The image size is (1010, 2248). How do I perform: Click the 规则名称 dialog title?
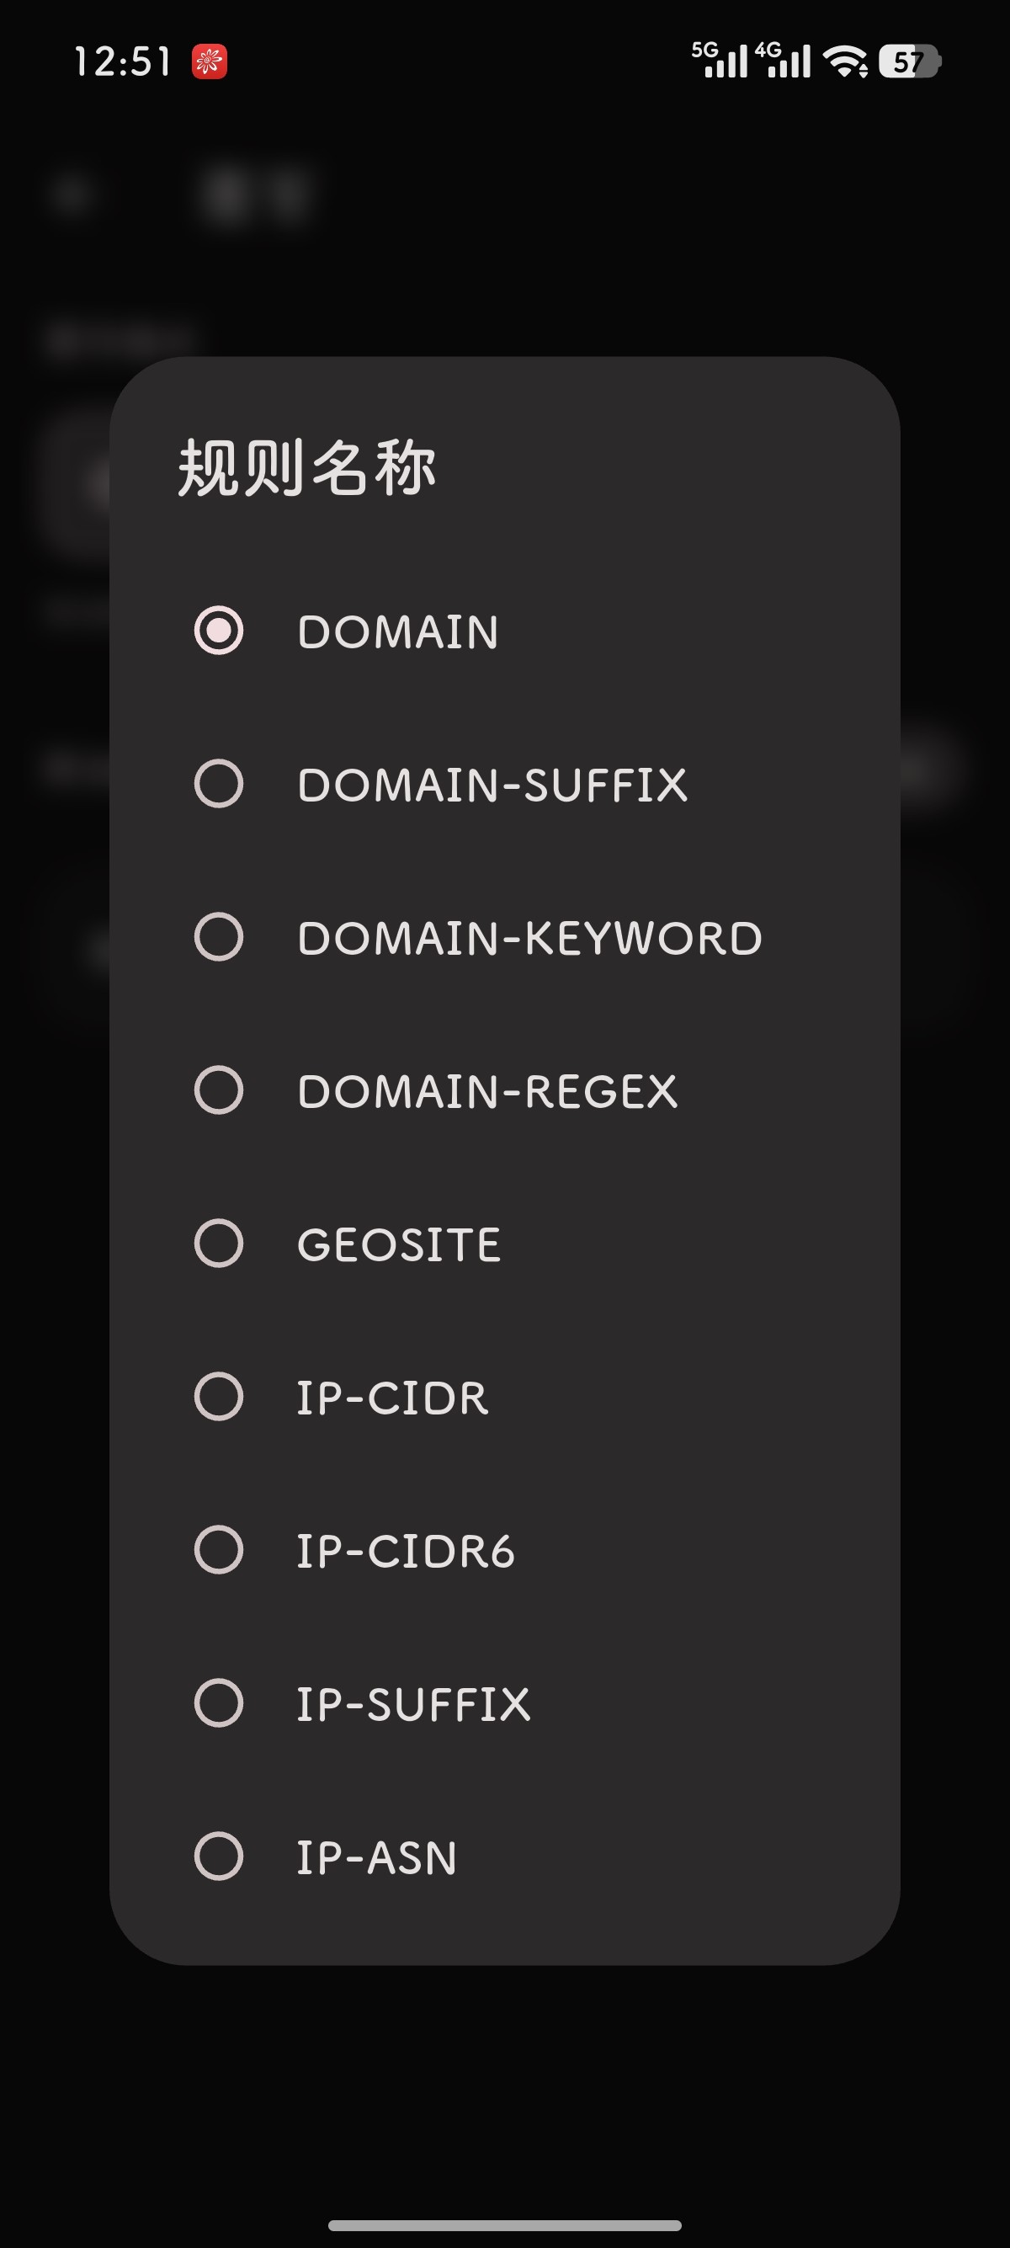coord(306,468)
